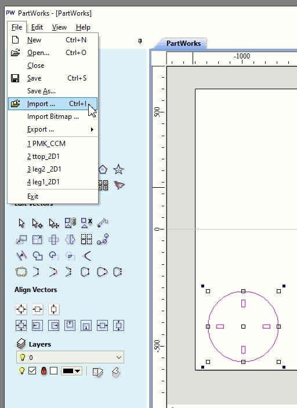Toggle the layer visible checkbox

[32, 370]
